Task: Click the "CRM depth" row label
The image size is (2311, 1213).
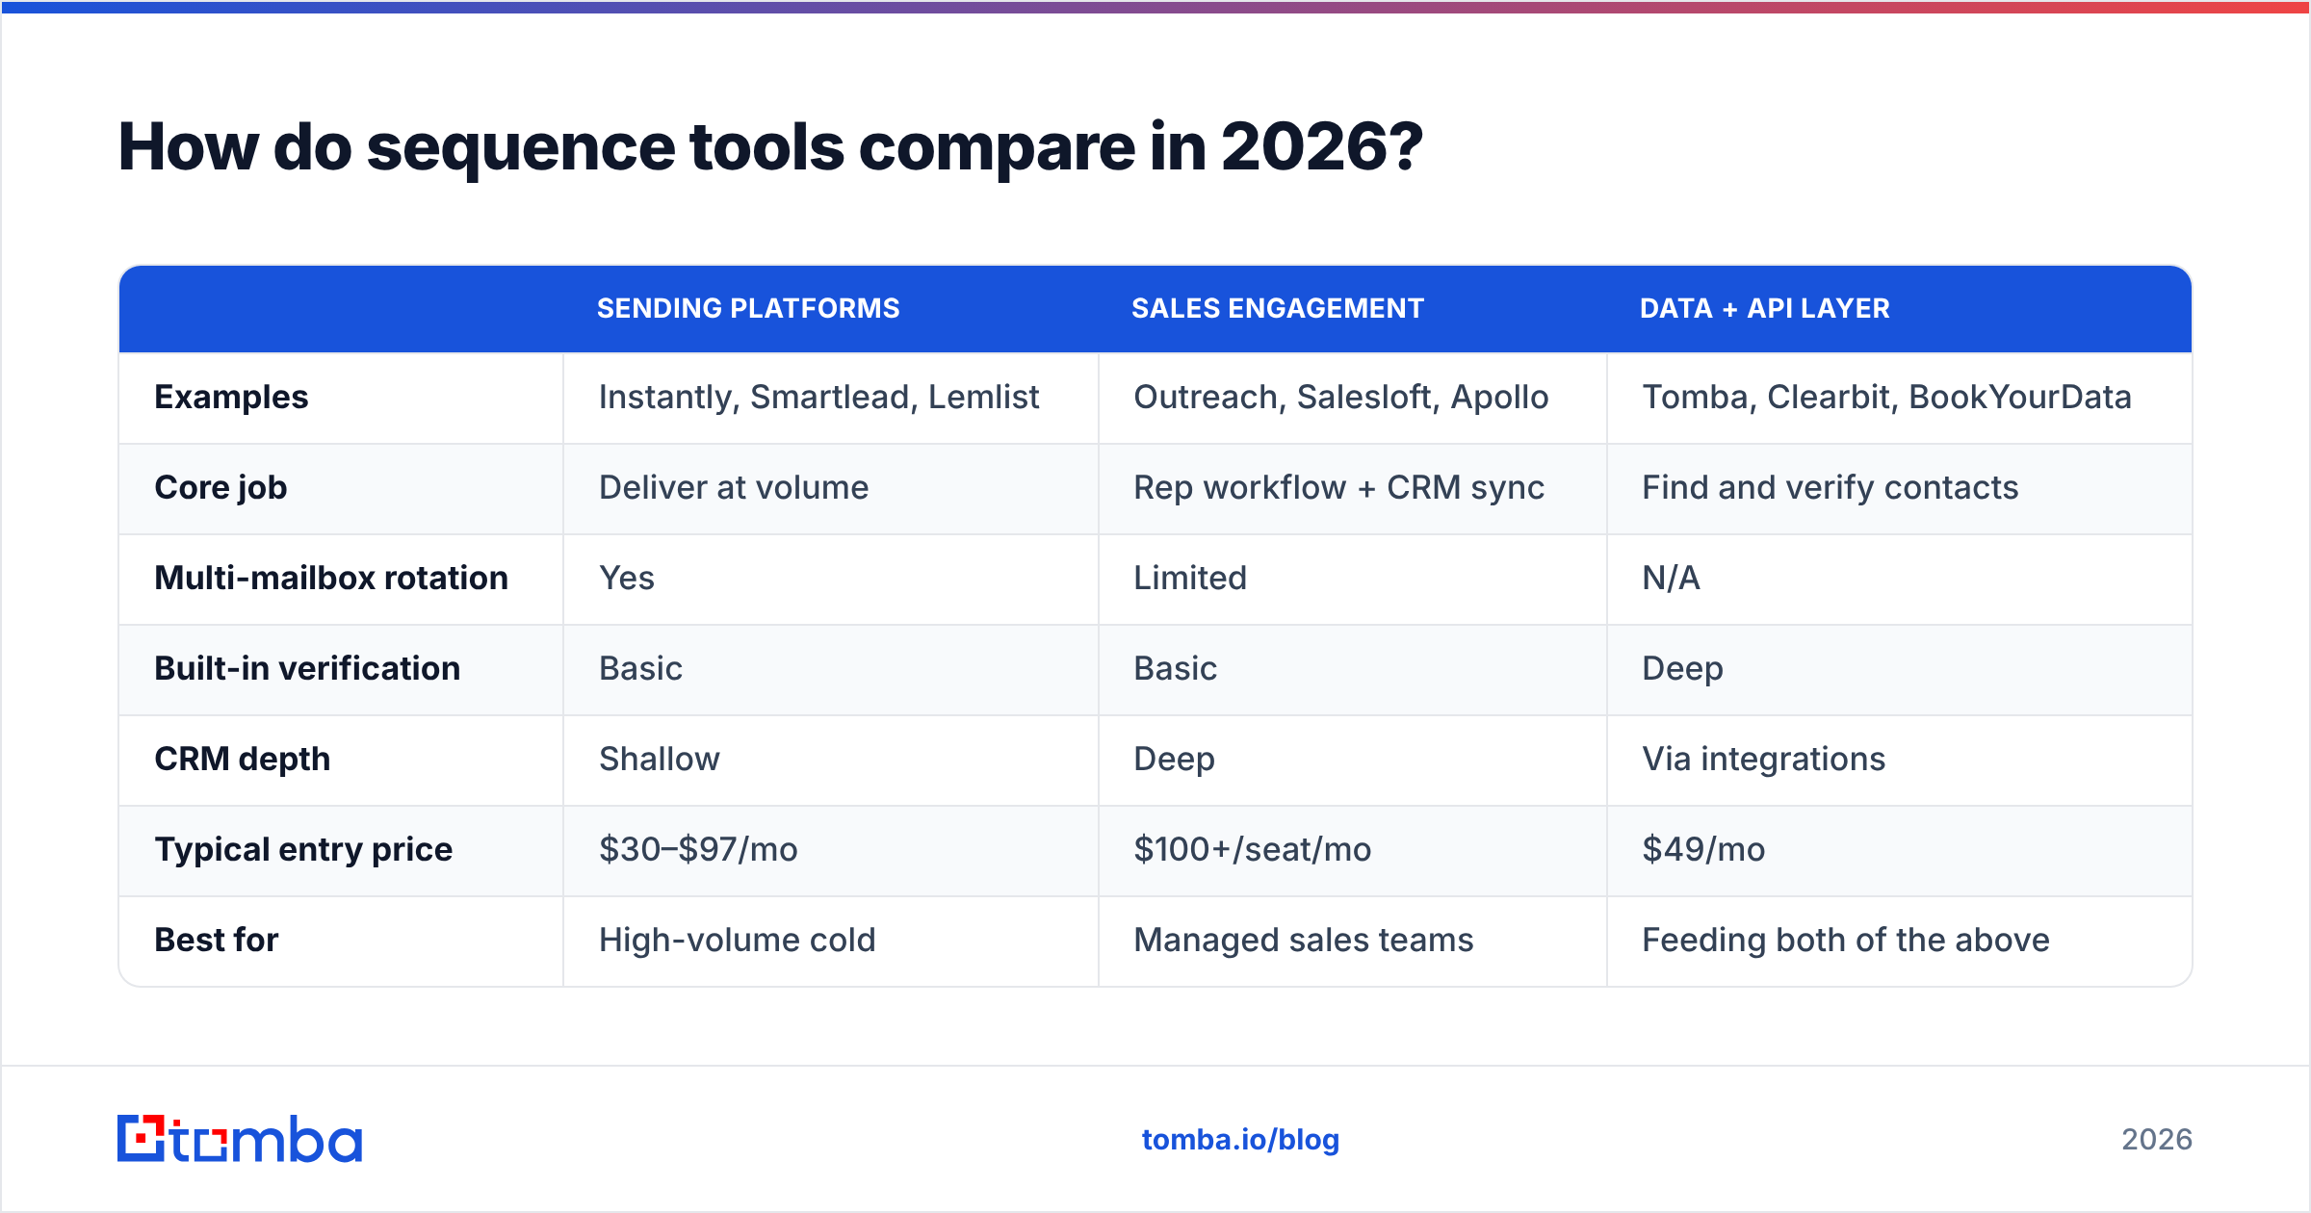Action: coord(242,759)
